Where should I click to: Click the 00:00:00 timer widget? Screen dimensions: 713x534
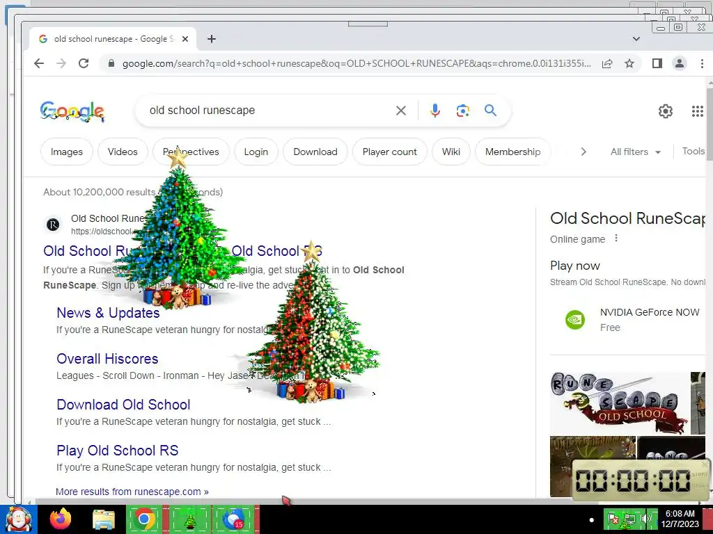641,480
